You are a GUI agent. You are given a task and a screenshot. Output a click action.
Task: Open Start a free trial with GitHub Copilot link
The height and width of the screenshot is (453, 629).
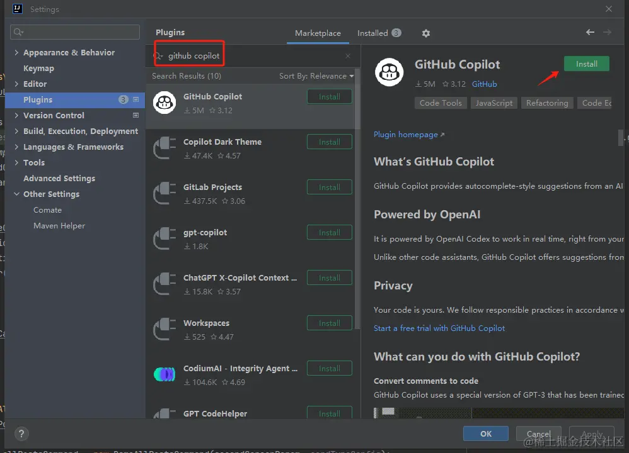(439, 328)
